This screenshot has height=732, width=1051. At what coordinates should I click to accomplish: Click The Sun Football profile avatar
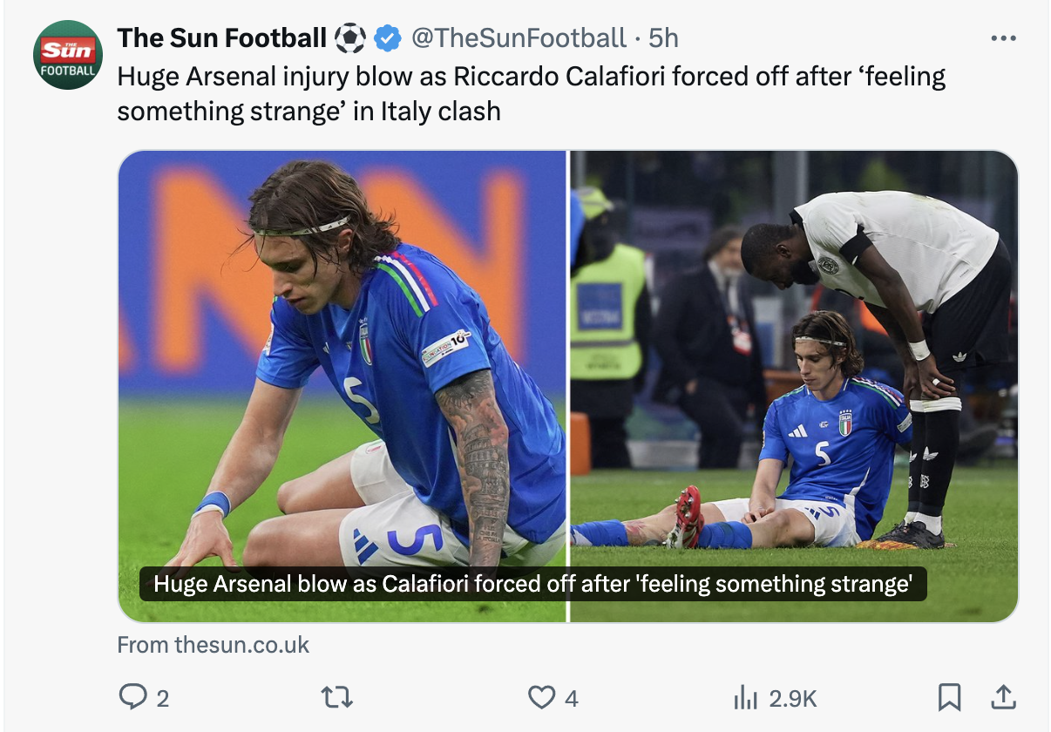[x=67, y=55]
